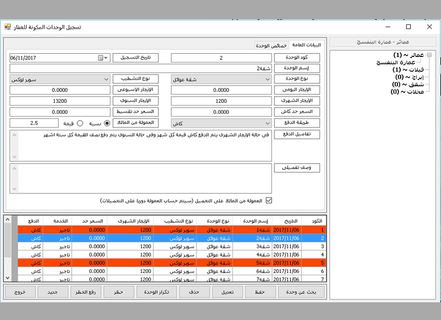Click the العمولة من المالك label button
Image resolution: width=441 pixels, height=320 pixels.
point(136,123)
